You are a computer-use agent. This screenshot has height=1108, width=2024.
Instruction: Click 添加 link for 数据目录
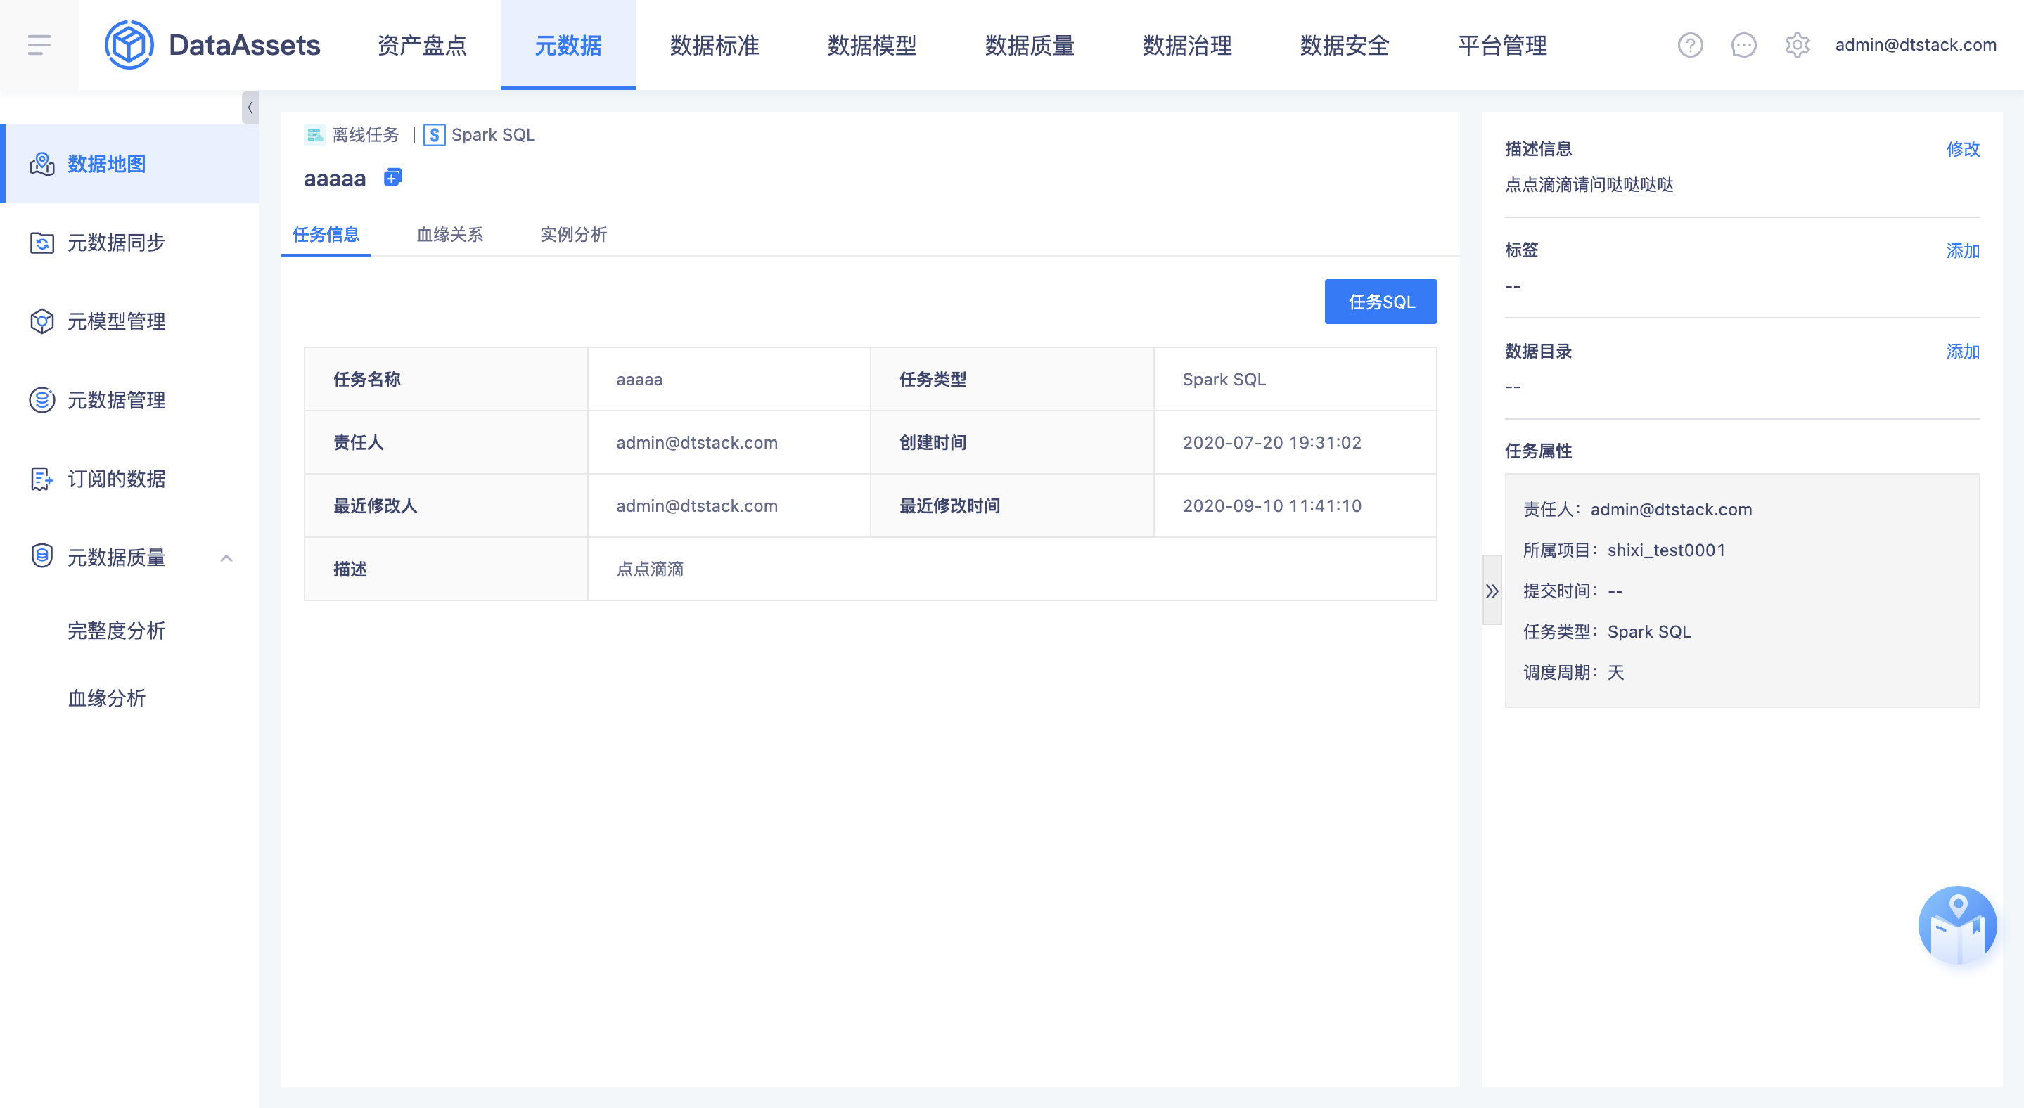(x=1963, y=351)
